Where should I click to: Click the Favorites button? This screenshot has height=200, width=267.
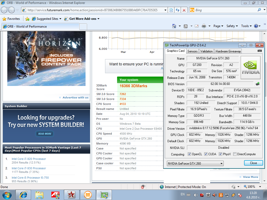click(x=11, y=19)
